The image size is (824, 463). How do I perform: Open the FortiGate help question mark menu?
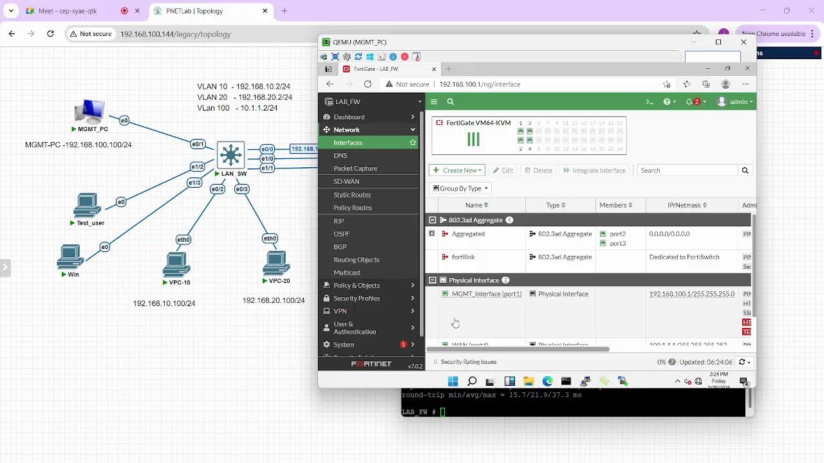click(669, 102)
